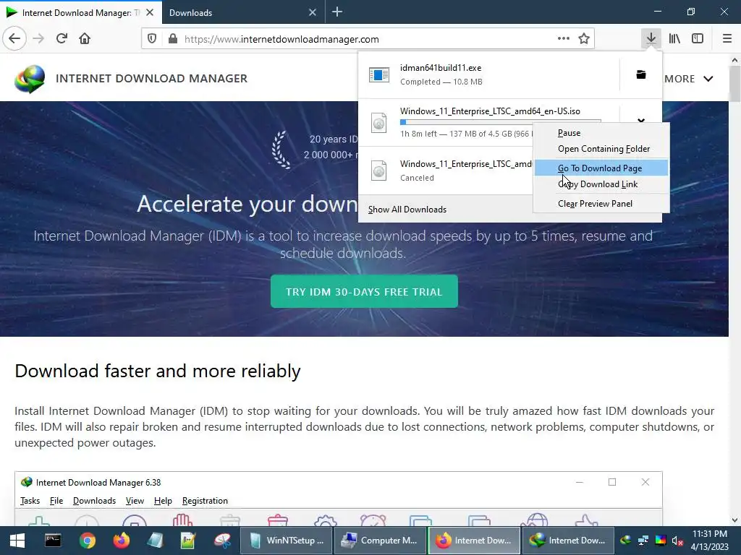Open containing folder for idman641build11.exe
This screenshot has width=741, height=555.
coord(641,74)
